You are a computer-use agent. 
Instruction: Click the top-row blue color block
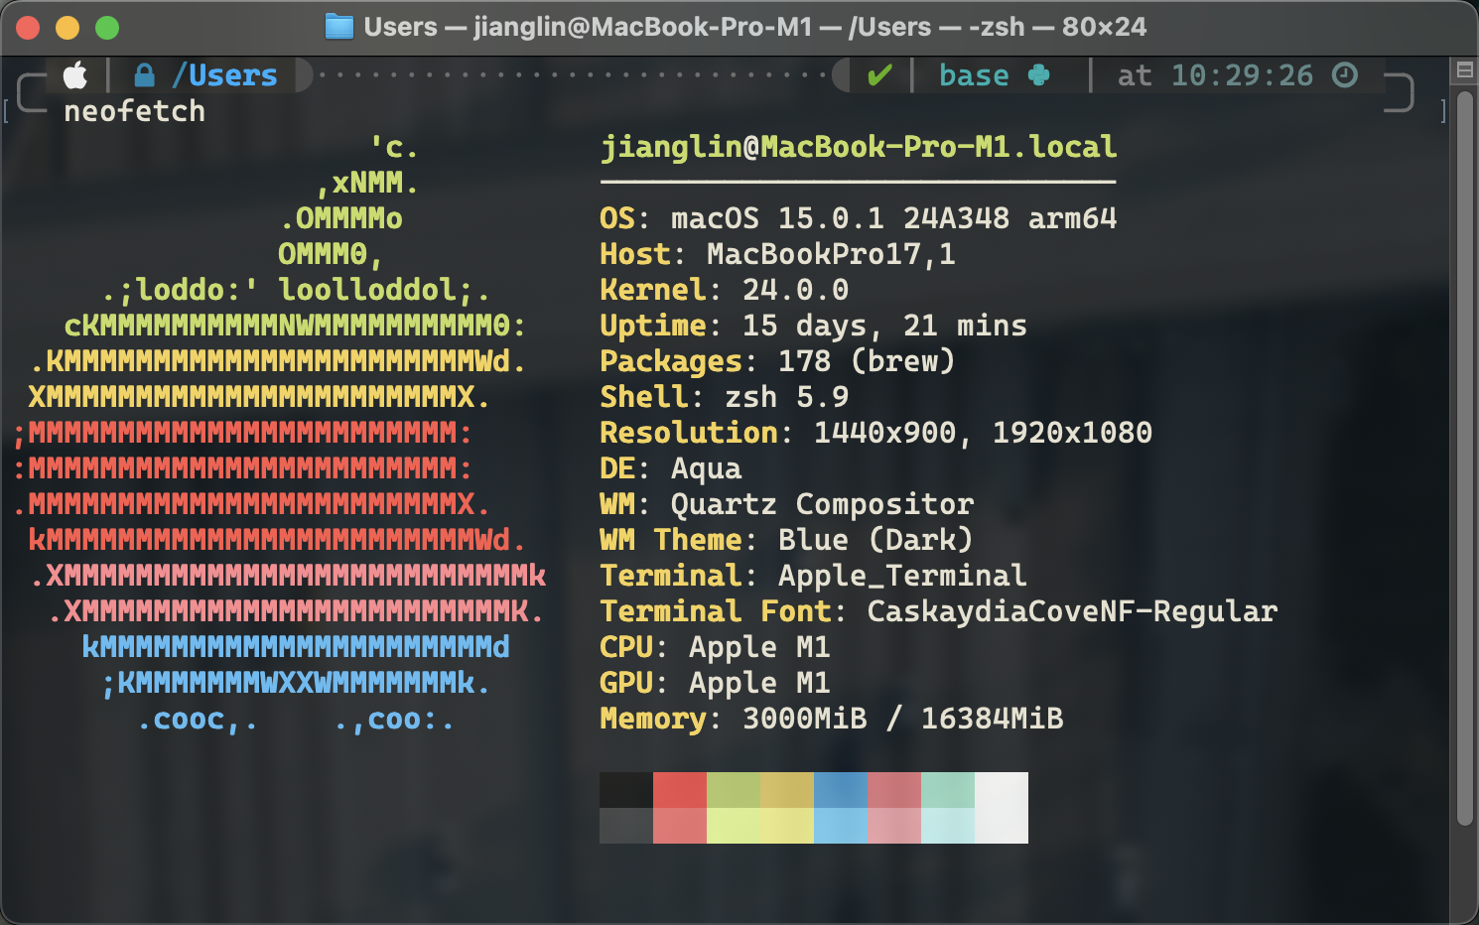[x=841, y=790]
